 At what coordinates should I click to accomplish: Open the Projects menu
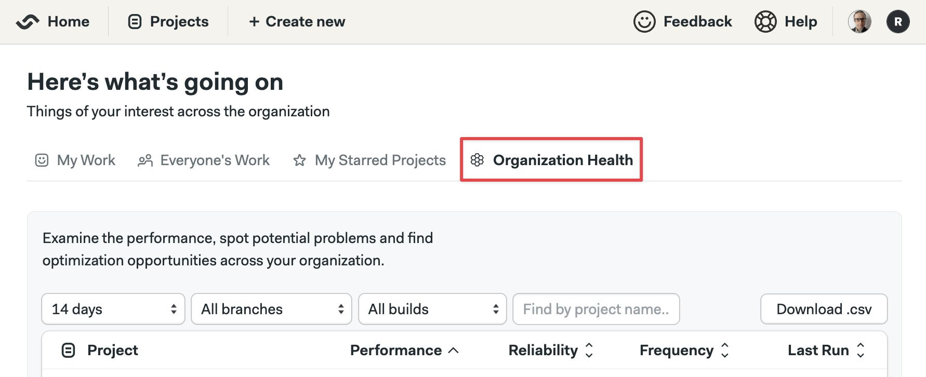pos(179,22)
